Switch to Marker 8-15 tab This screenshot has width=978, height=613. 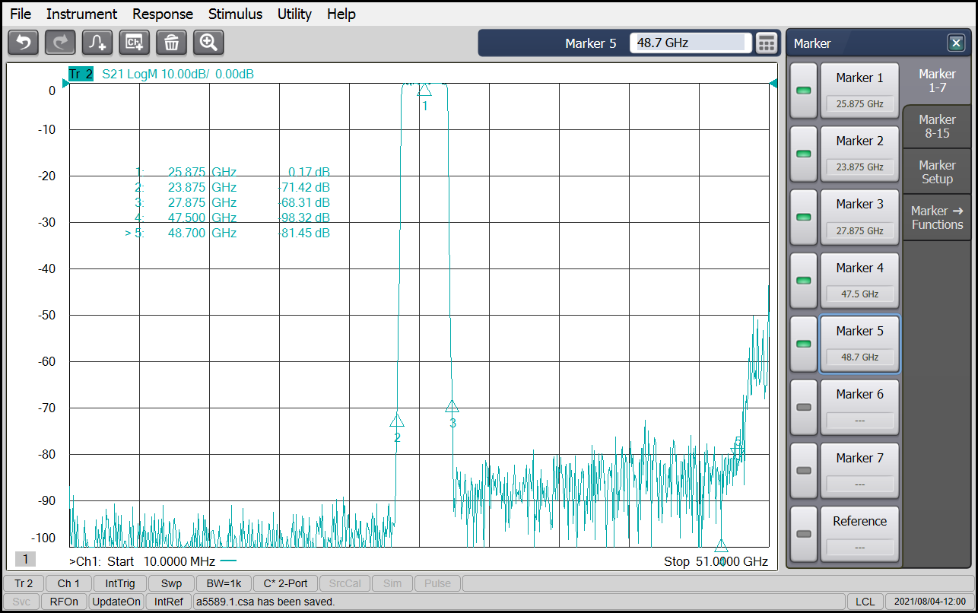(937, 126)
